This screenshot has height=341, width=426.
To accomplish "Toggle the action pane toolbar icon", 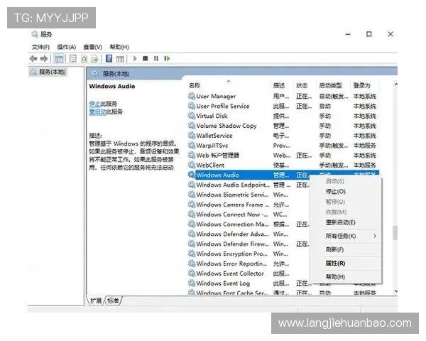I will pos(120,58).
